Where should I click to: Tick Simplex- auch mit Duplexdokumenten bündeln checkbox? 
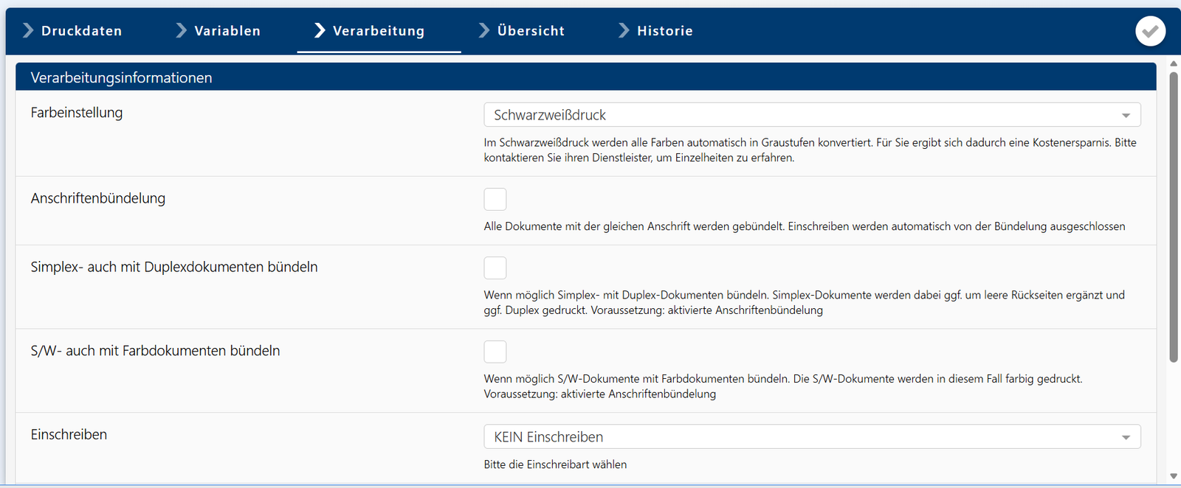[495, 268]
